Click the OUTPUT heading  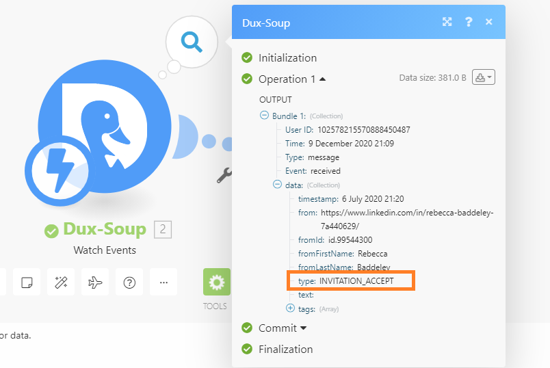pos(276,100)
